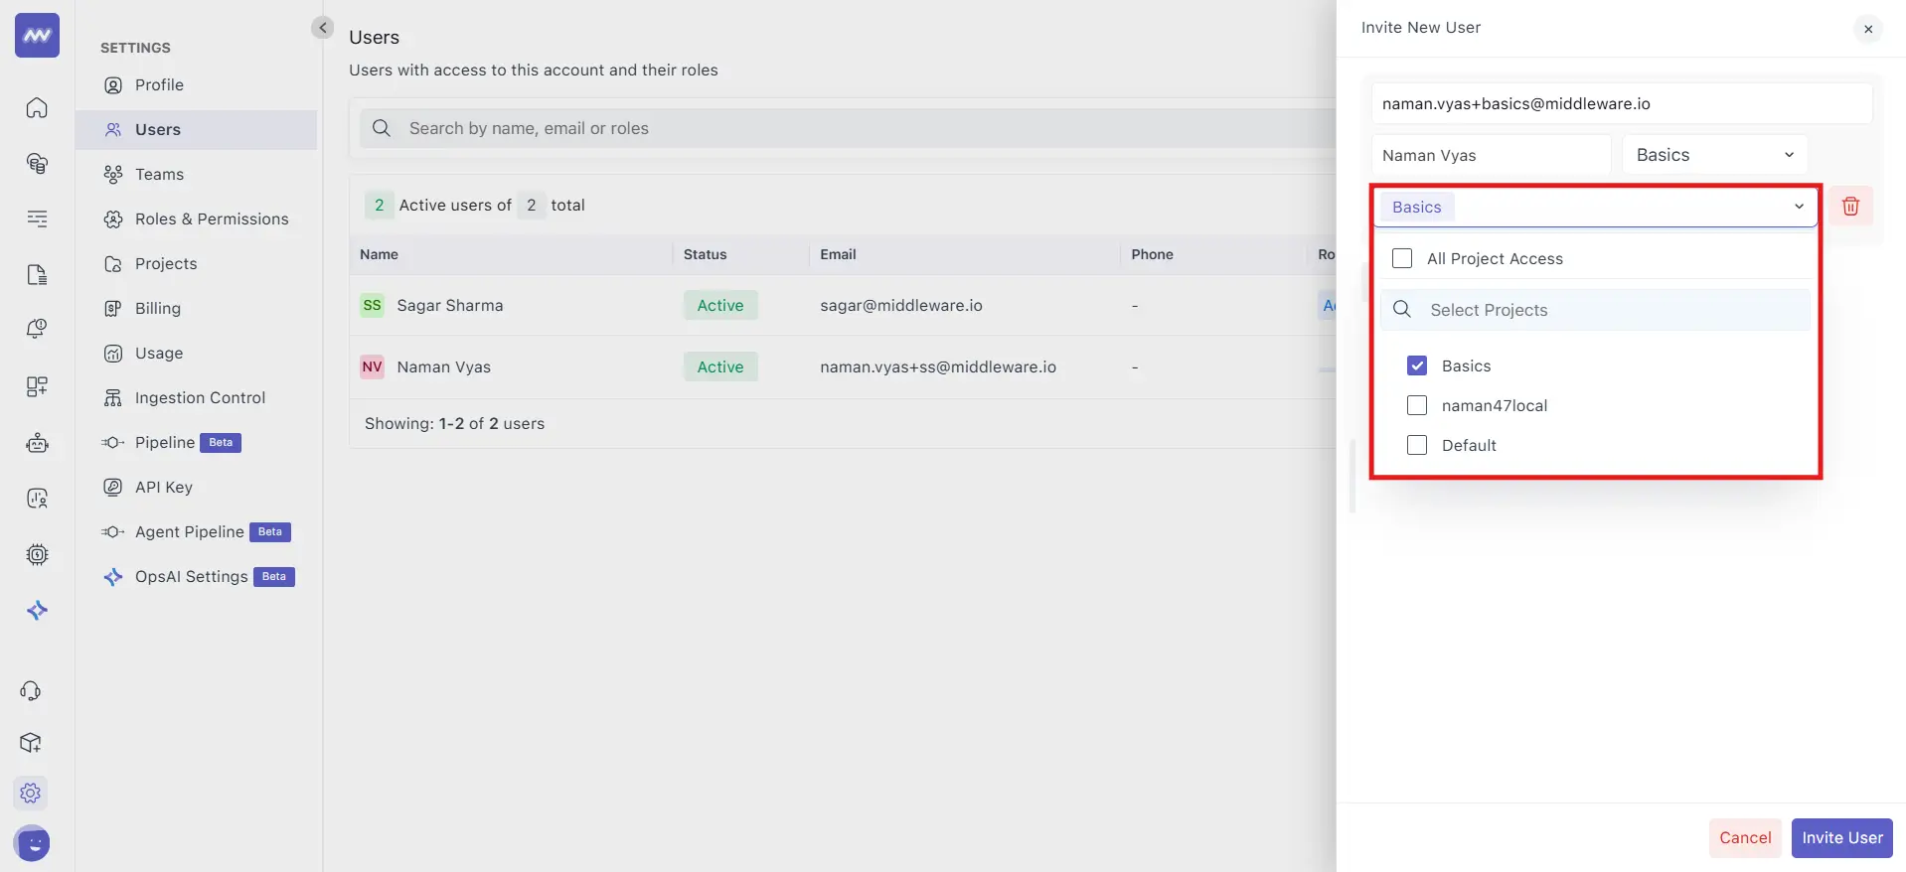Open settings gear icon in left rail
The width and height of the screenshot is (1906, 872).
(x=31, y=793)
